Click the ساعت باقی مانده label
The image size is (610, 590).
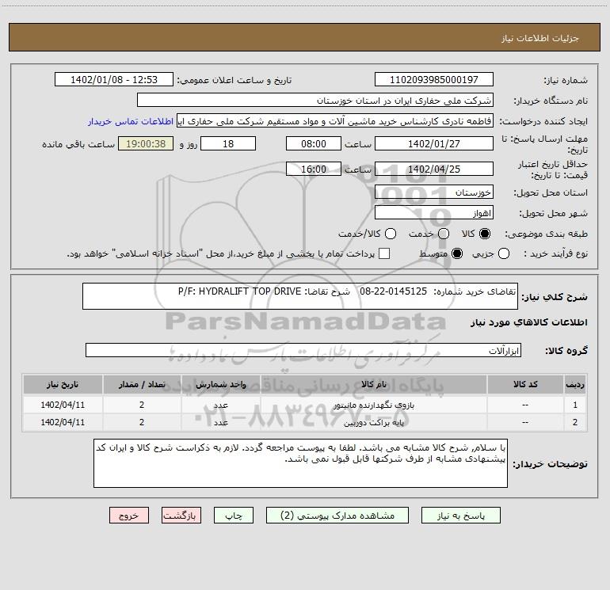78,144
